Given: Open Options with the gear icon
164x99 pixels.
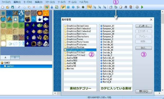Looking at the screenshot, I should click(x=137, y=7).
